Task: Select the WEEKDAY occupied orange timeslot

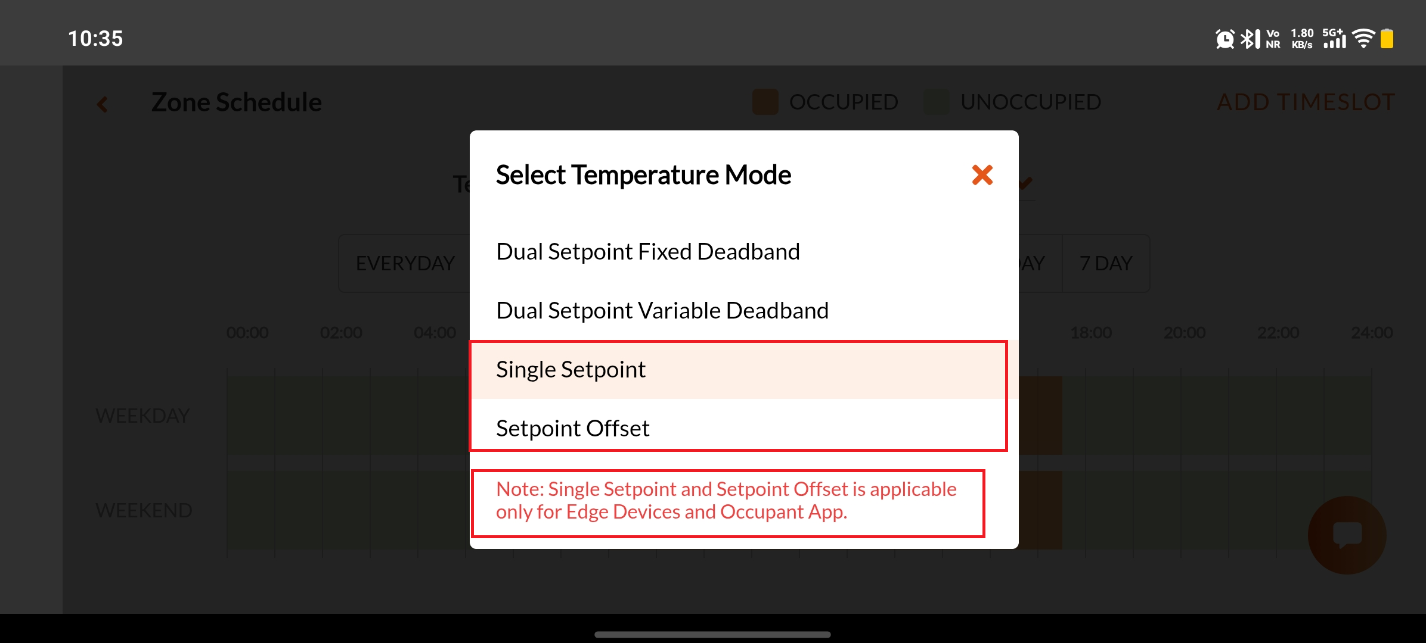Action: tap(1040, 416)
